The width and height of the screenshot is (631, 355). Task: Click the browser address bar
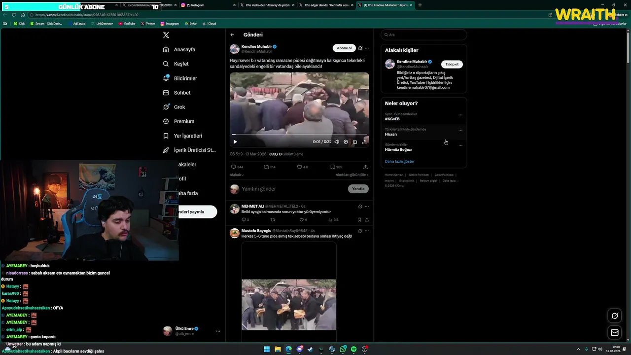pos(286,15)
